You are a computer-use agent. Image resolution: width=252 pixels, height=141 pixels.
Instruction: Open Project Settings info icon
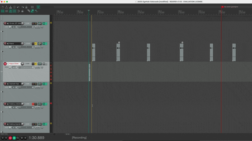pyautogui.click(x=14, y=7)
